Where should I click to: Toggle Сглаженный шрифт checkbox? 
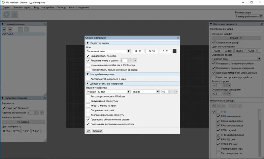click(214, 42)
